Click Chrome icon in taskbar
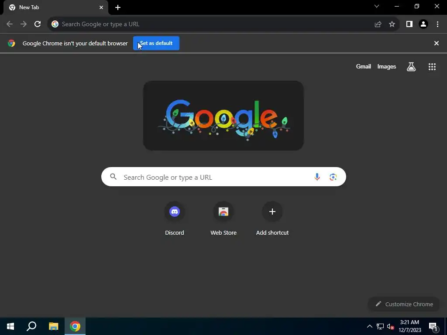 (75, 326)
